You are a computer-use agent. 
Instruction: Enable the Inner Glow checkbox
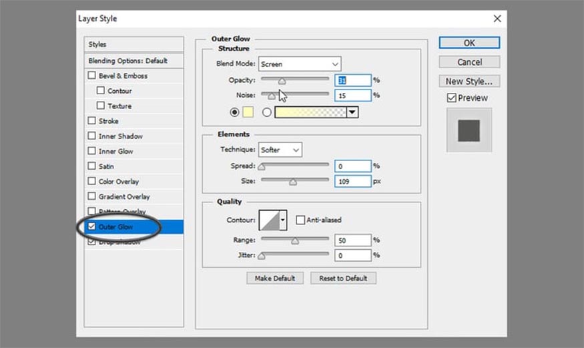(91, 151)
